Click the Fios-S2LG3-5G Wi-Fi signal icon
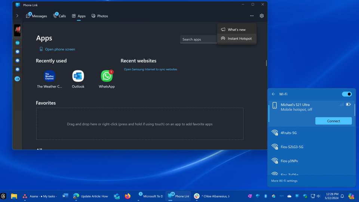 (x=275, y=147)
